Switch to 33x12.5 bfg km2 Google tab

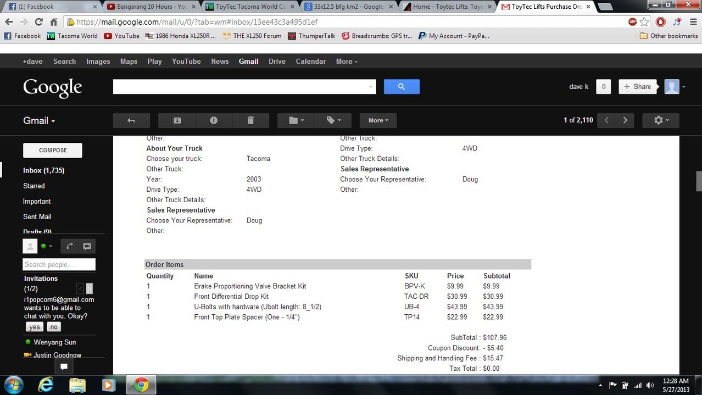pos(349,7)
